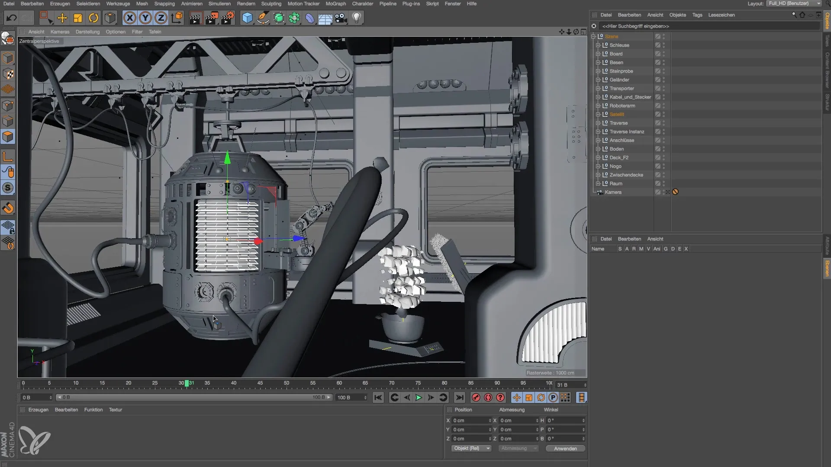Open the Layout dropdown Full_HD
This screenshot has width=831, height=467.
coord(794,3)
